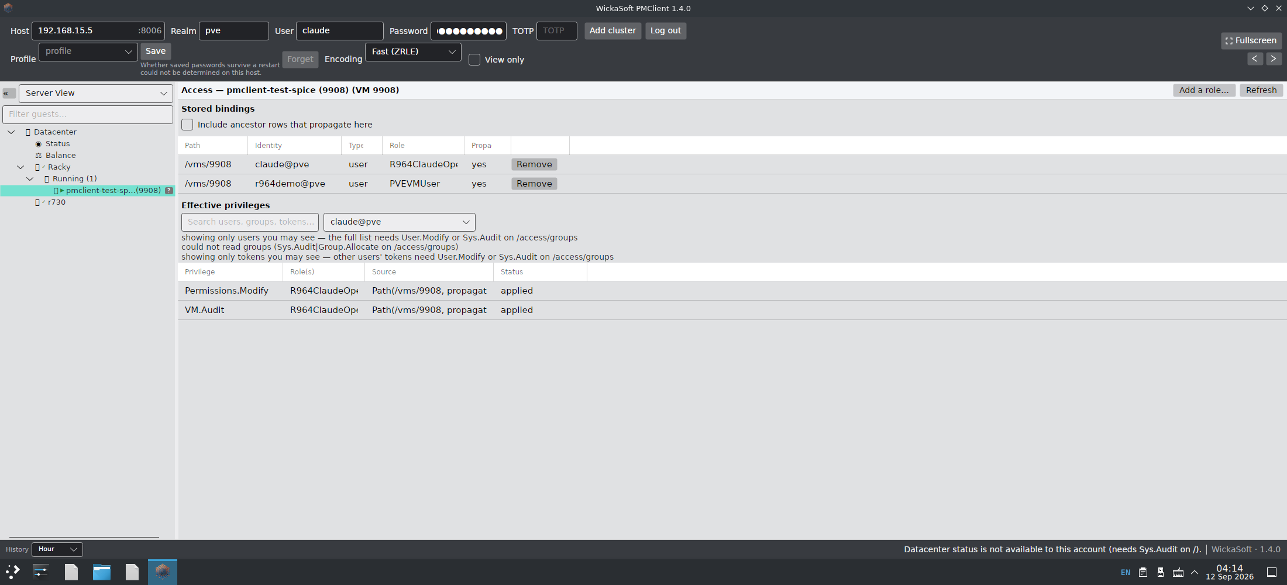This screenshot has width=1287, height=585.
Task: Open the Server View dropdown
Action: (x=96, y=94)
